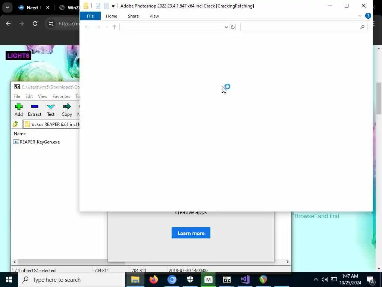Go back in Explorer navigation
Viewport: 382px width, 287px height.
[87, 27]
